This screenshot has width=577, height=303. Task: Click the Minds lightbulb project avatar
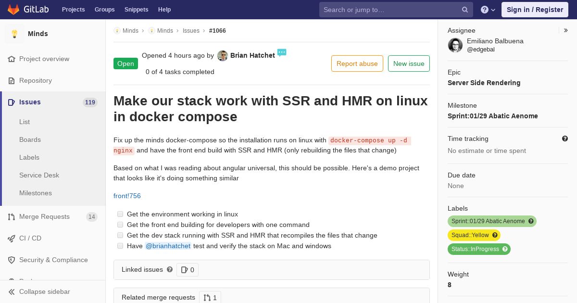click(14, 34)
